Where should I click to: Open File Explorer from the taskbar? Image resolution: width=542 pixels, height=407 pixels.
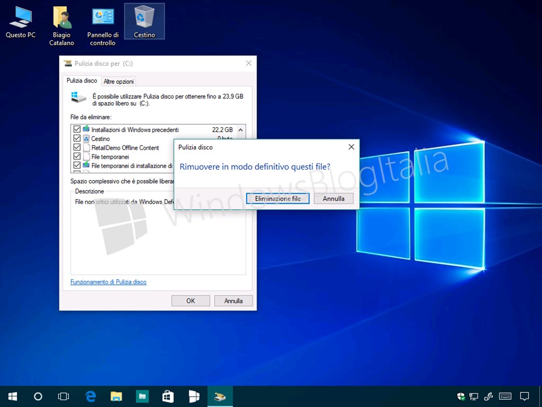[x=116, y=396]
